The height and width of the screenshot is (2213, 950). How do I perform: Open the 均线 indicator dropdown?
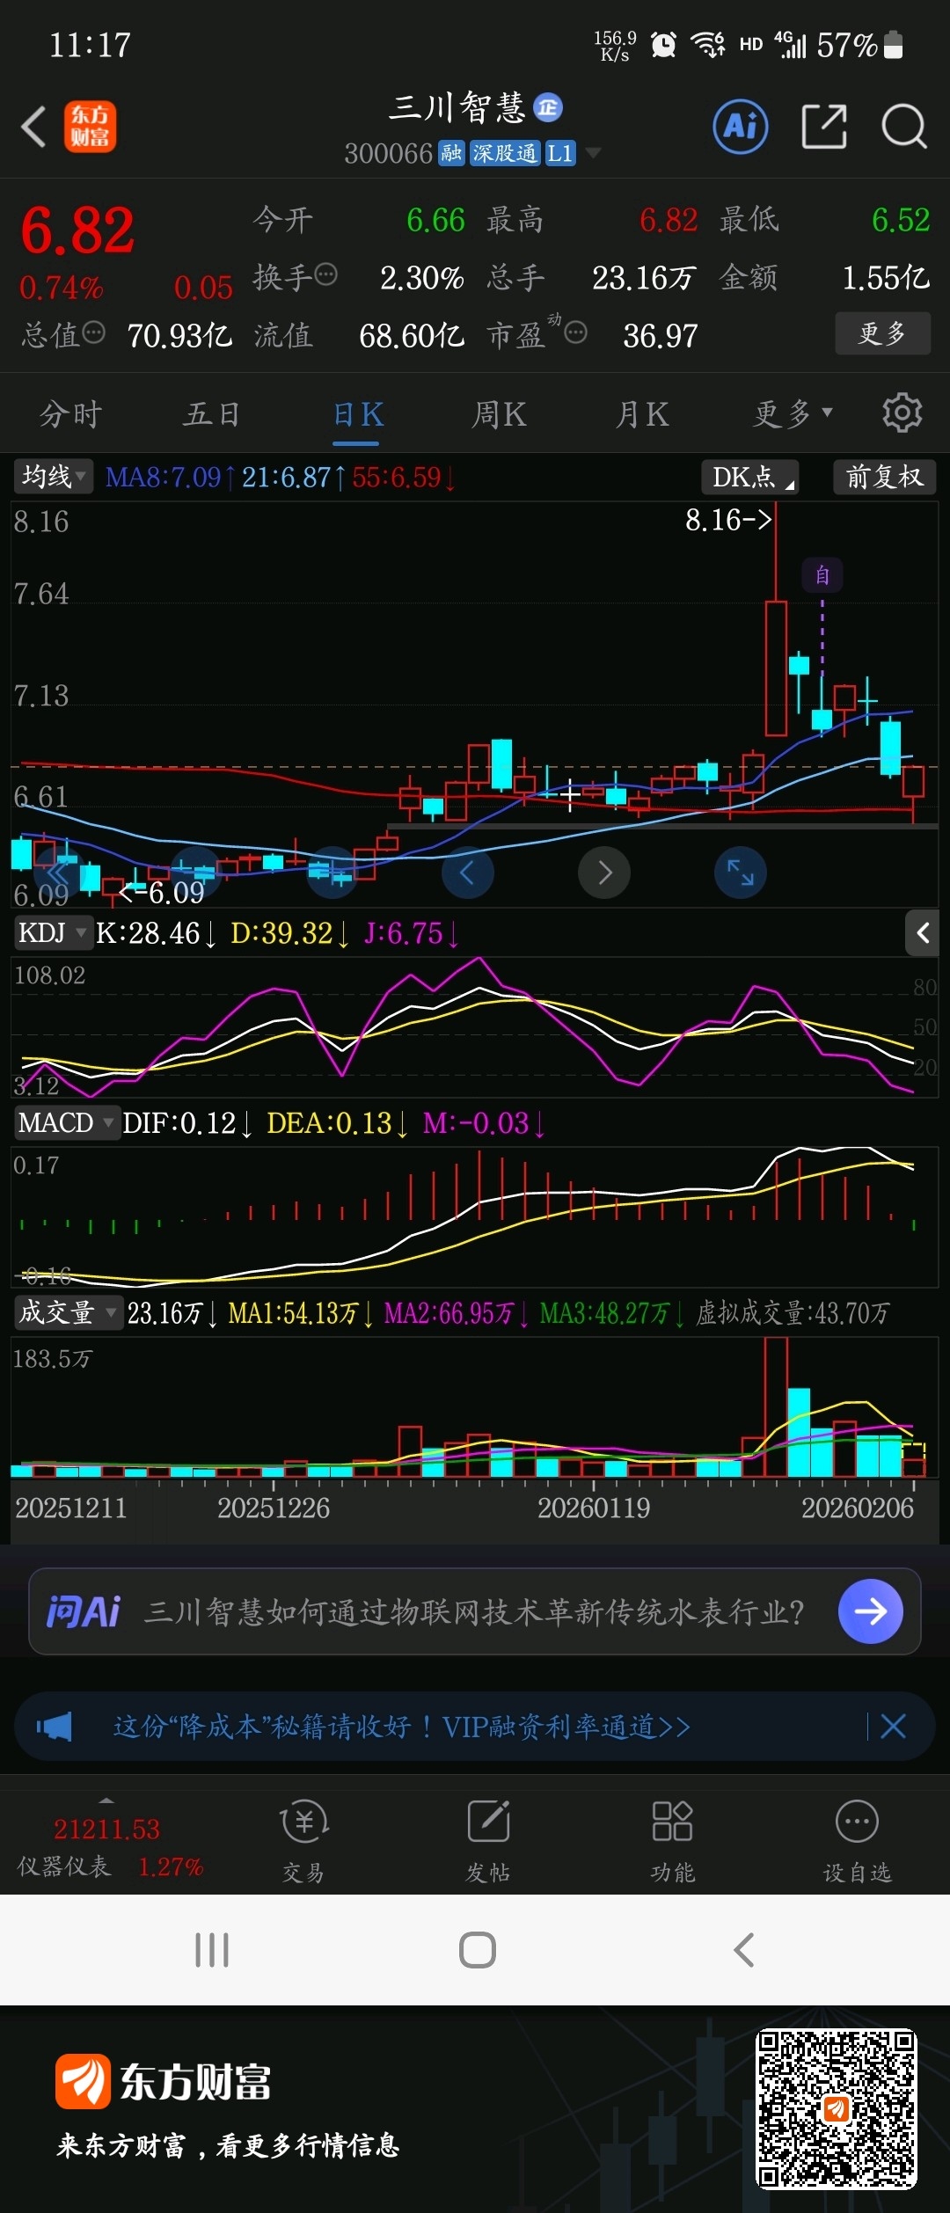[54, 477]
